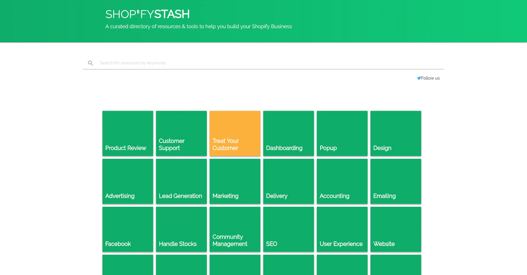Open the Delivery category tile
527x275 pixels.
(289, 181)
